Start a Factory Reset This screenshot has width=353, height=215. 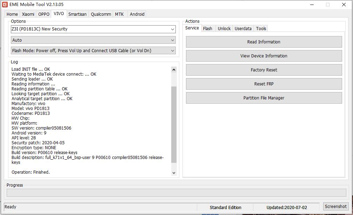[x=264, y=70]
